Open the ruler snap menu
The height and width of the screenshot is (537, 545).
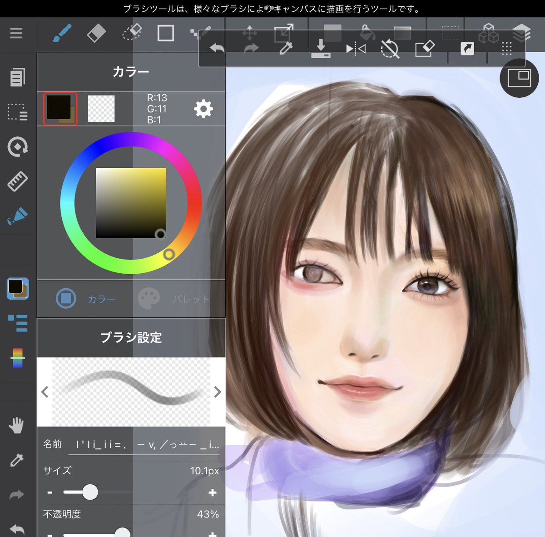click(x=18, y=181)
